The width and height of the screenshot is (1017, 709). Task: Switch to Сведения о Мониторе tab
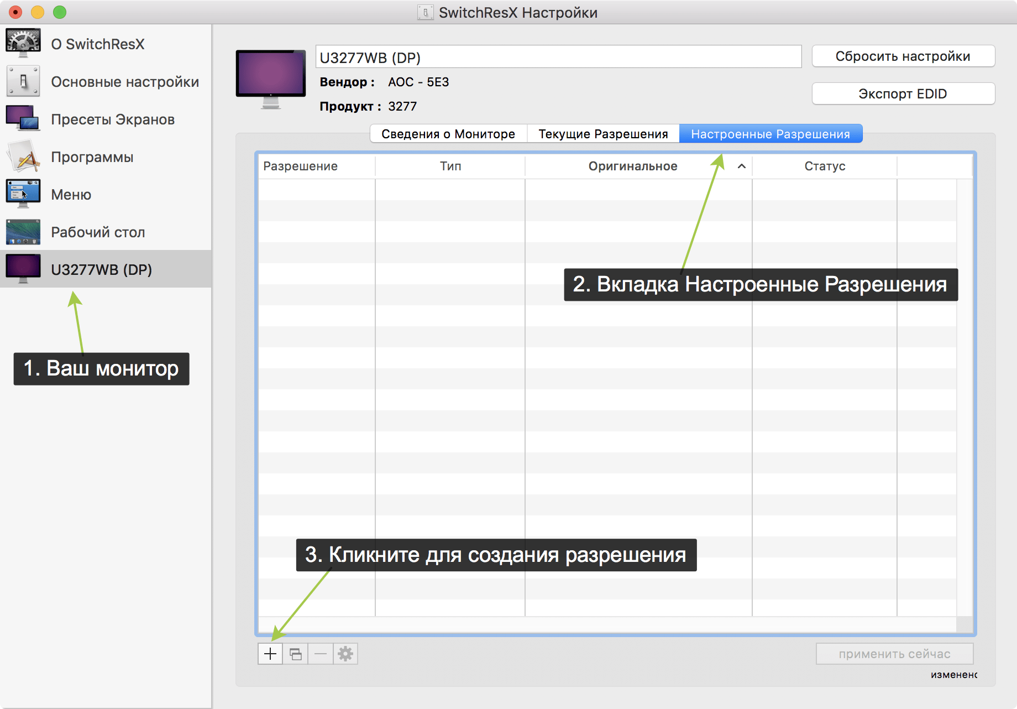click(448, 134)
